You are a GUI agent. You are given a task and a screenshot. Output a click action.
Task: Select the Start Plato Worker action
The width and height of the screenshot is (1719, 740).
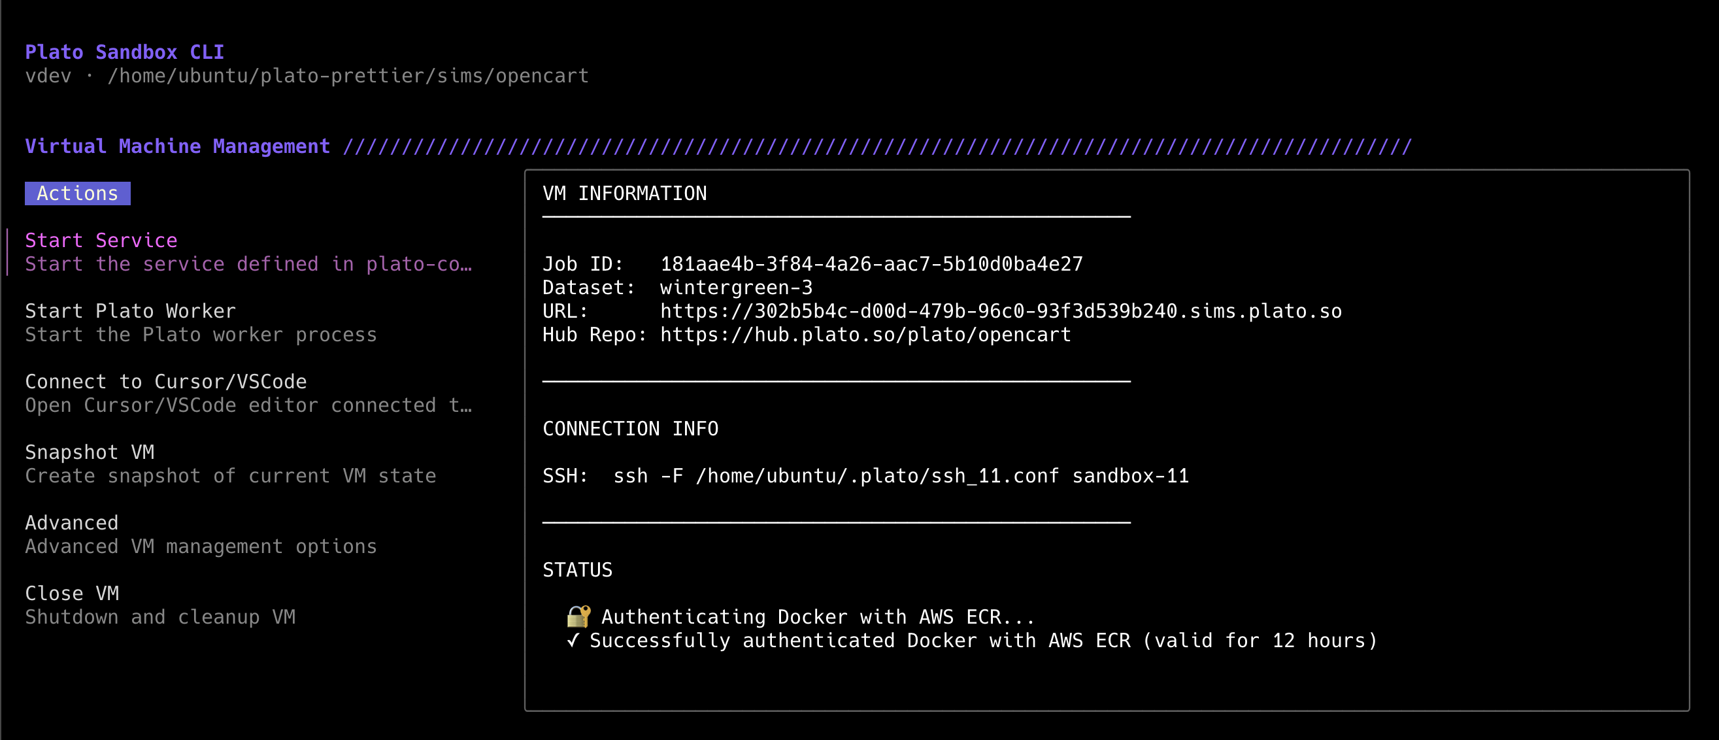[130, 311]
